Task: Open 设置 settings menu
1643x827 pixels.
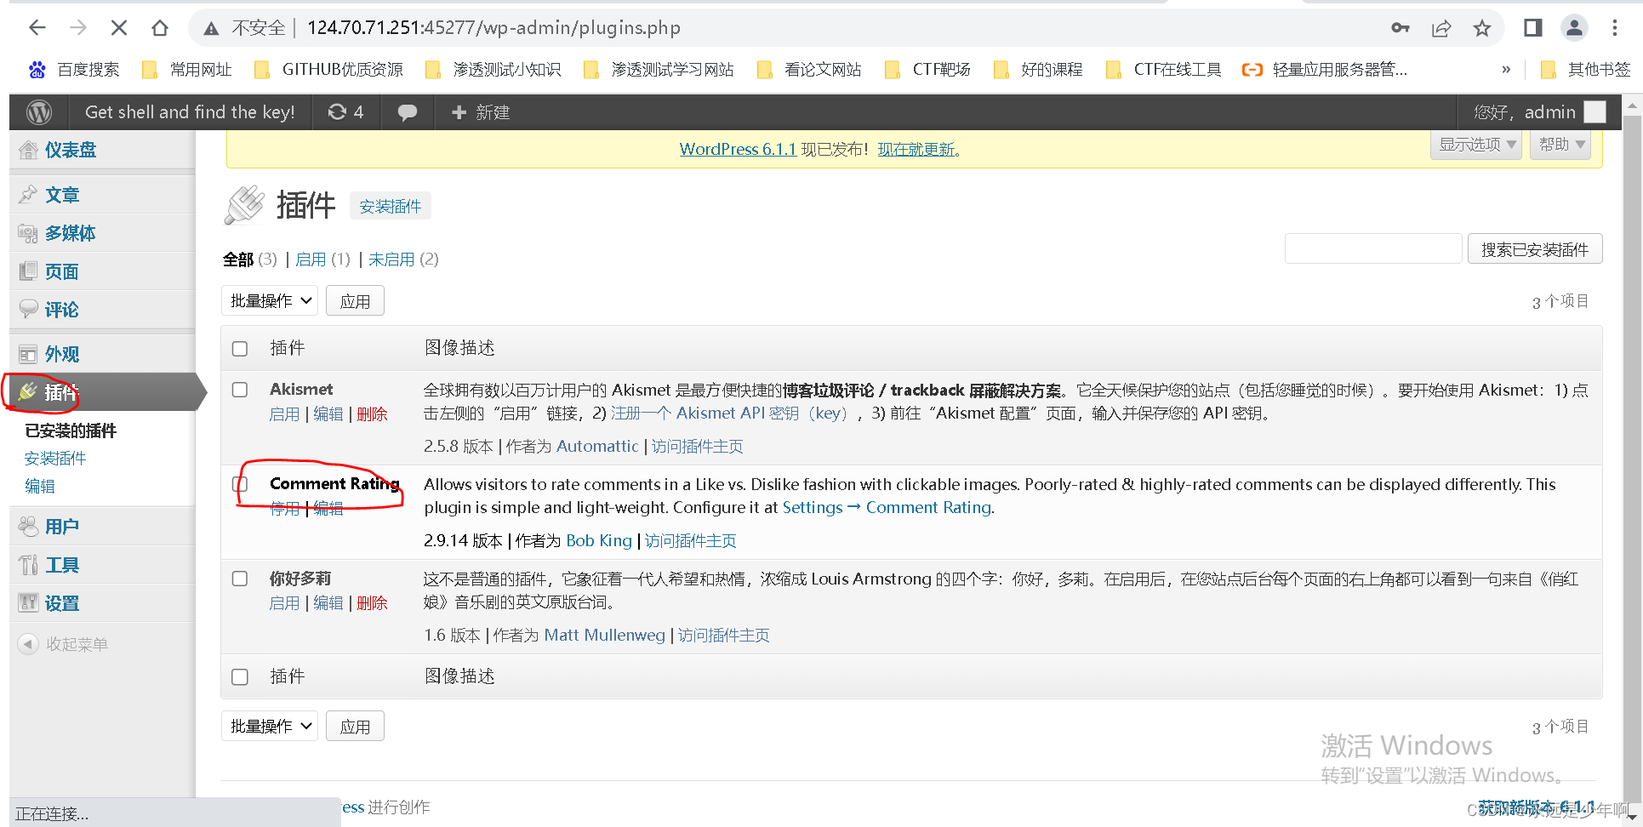Action: point(61,603)
